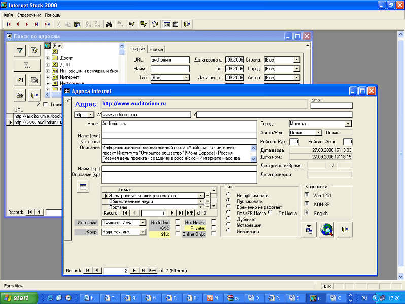Open the Источник dropdown list

click(143, 222)
